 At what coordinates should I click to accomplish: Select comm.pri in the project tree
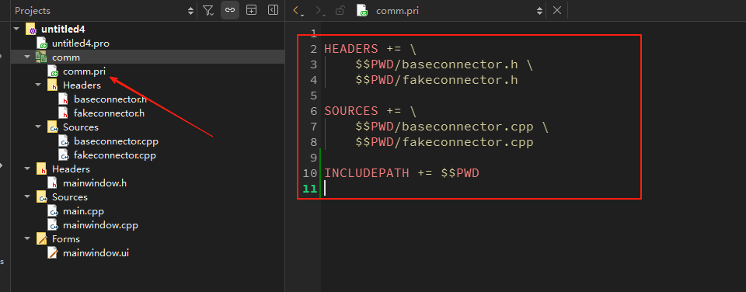click(x=84, y=71)
